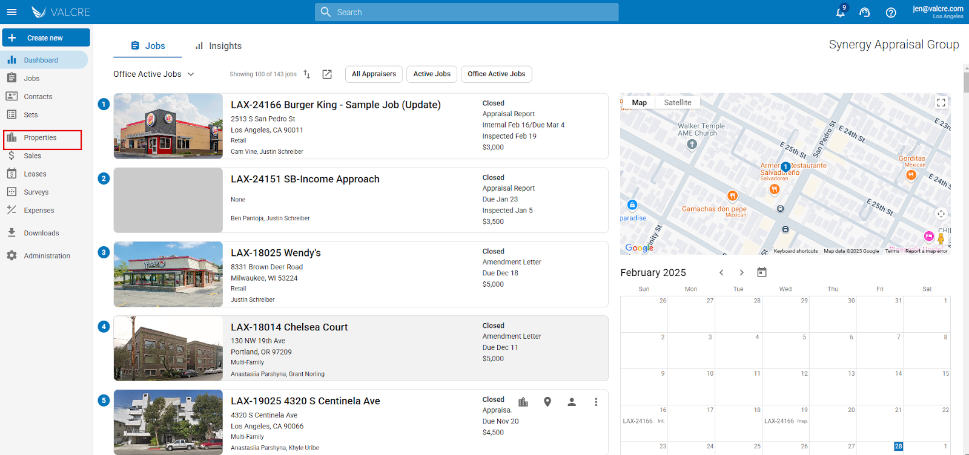Switch to the Jobs tab

point(148,46)
